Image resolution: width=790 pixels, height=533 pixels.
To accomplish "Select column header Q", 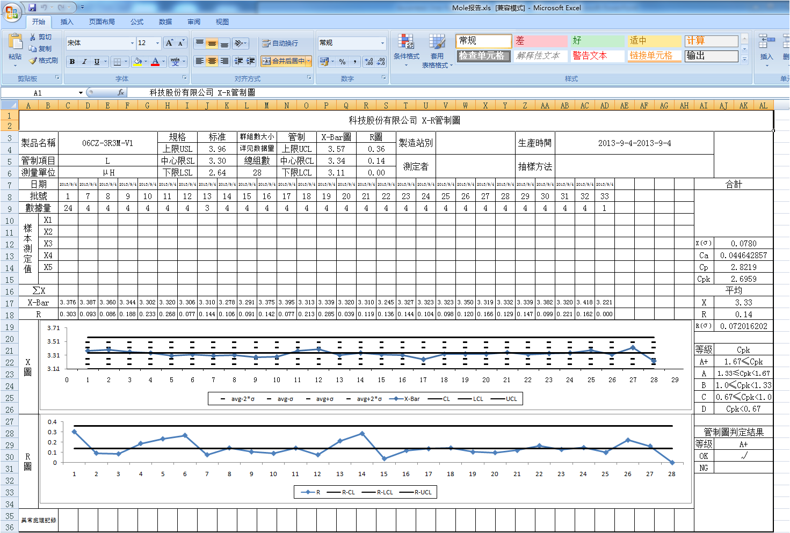I will click(346, 106).
